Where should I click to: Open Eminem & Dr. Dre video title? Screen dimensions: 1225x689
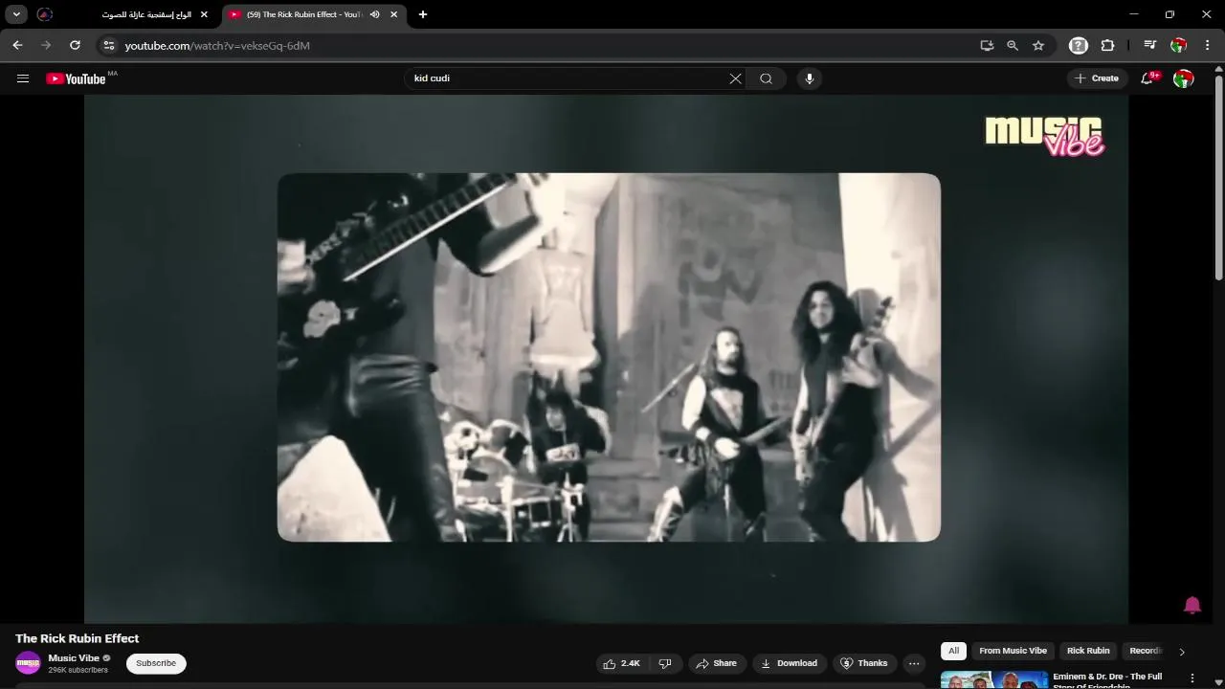coord(1107,680)
